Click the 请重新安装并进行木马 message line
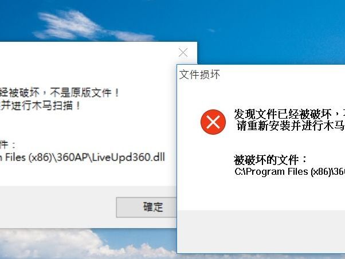The height and width of the screenshot is (259, 345). (x=291, y=126)
